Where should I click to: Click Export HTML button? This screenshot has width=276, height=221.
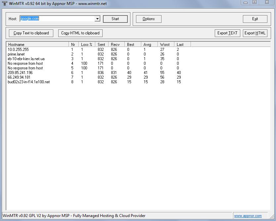255,33
